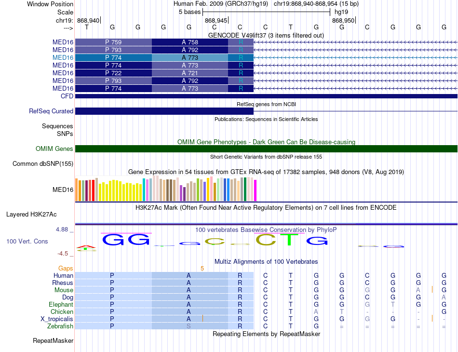Select the light-blue highlighted MED16 transcript label

tap(63, 57)
